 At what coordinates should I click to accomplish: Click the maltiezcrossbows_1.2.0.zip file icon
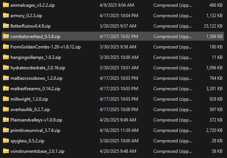pyautogui.click(x=6, y=78)
